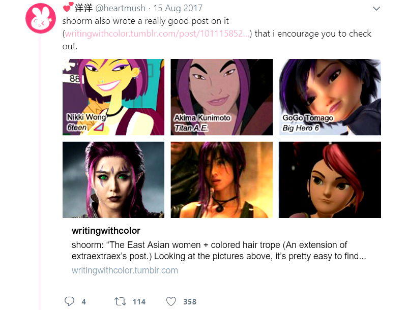Open the @heartmush profile handle
This screenshot has width=407, height=310.
(x=121, y=8)
